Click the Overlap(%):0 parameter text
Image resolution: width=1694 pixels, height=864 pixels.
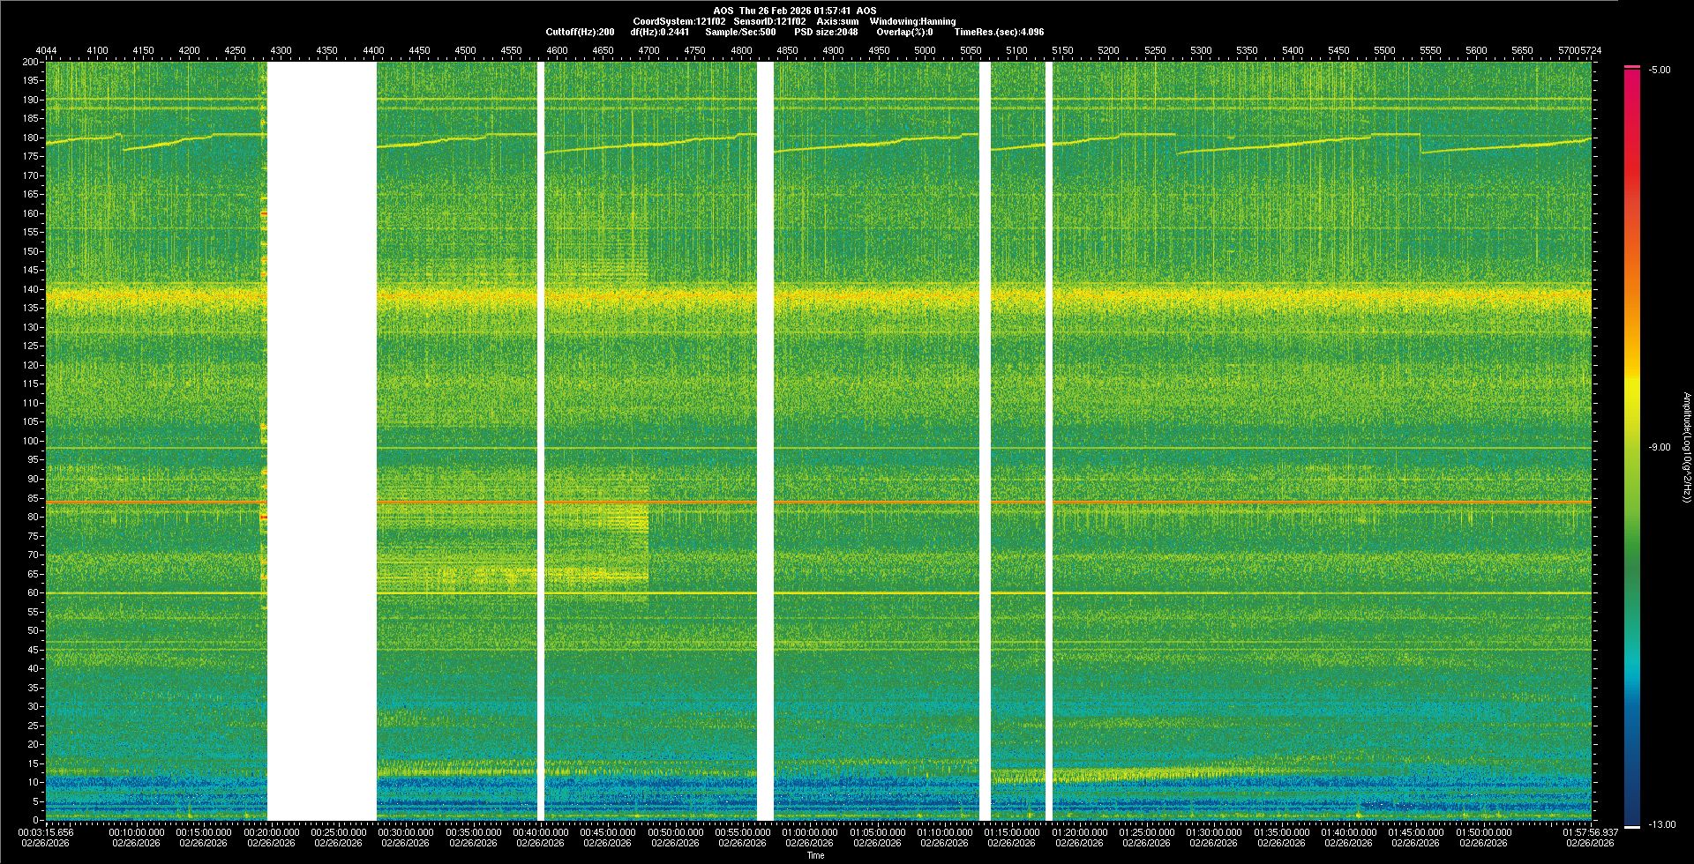click(x=904, y=32)
